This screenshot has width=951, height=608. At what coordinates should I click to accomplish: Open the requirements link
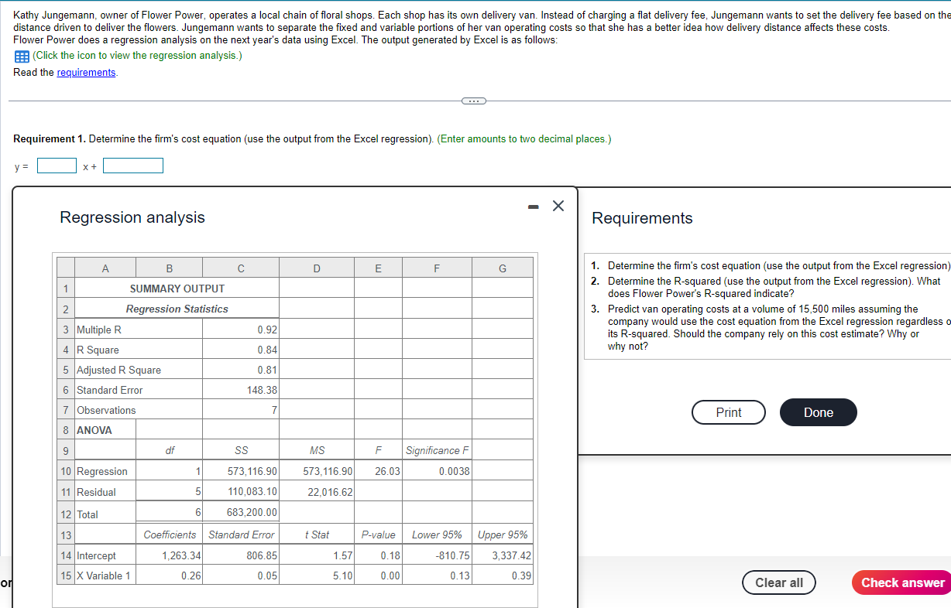coord(86,72)
